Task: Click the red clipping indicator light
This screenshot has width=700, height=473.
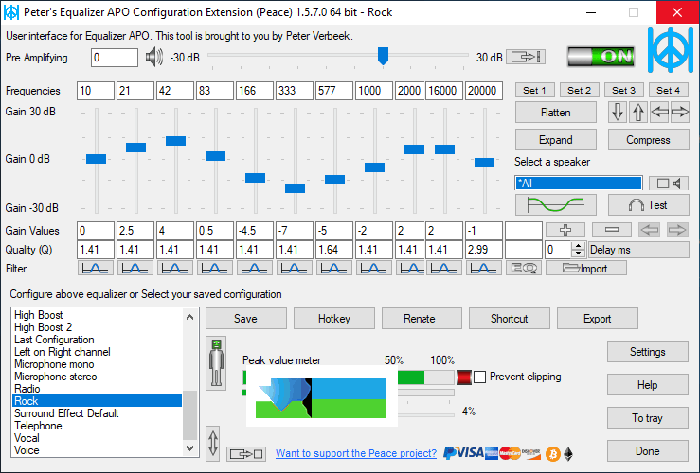Action: coord(464,377)
